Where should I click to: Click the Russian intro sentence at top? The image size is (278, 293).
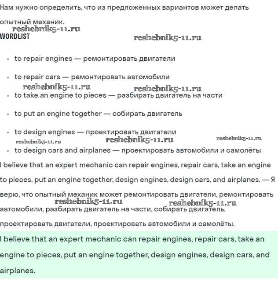pyautogui.click(x=124, y=15)
